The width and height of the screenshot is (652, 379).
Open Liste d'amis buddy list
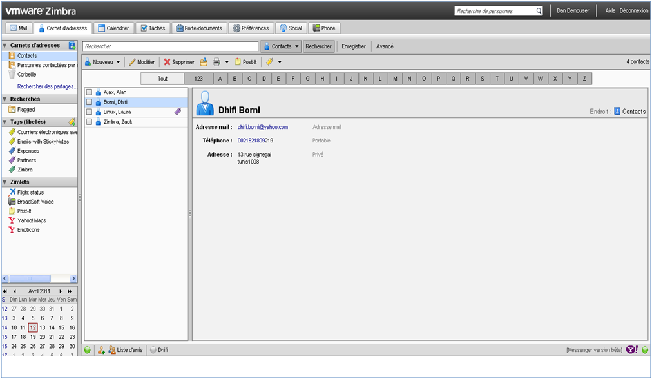125,350
